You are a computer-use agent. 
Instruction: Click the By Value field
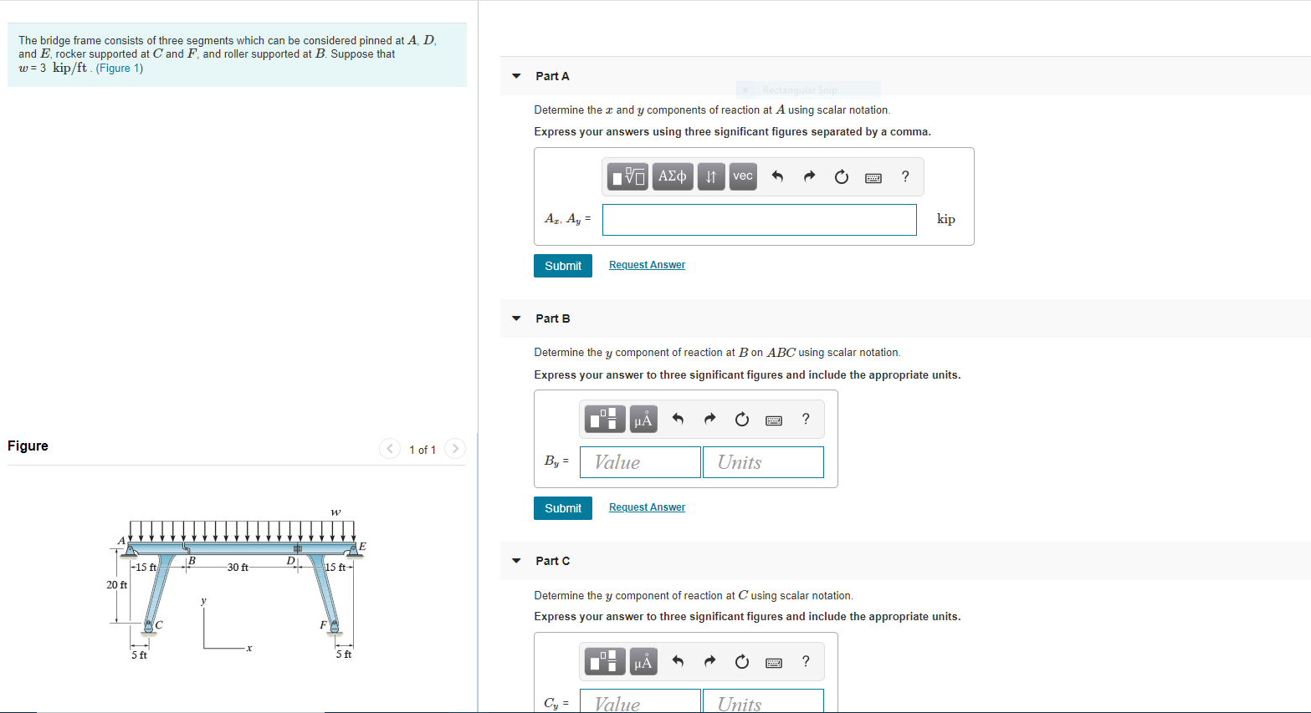(640, 462)
